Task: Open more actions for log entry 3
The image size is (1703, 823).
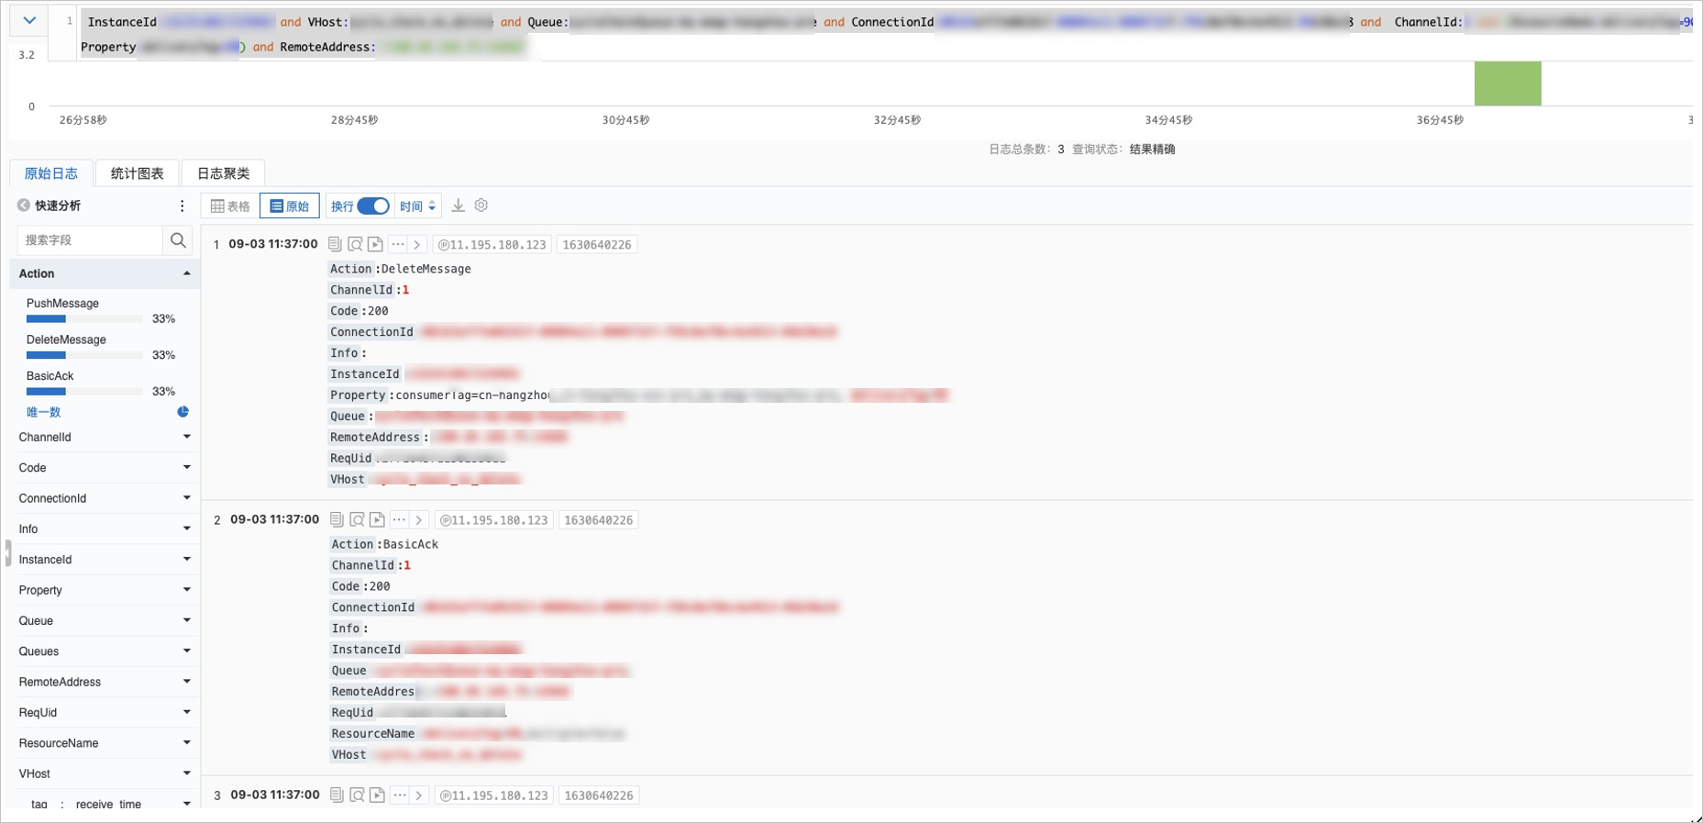Action: [x=400, y=795]
